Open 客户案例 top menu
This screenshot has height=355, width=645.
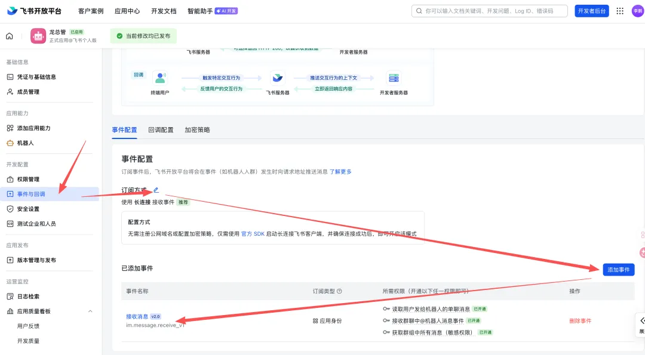coord(91,11)
